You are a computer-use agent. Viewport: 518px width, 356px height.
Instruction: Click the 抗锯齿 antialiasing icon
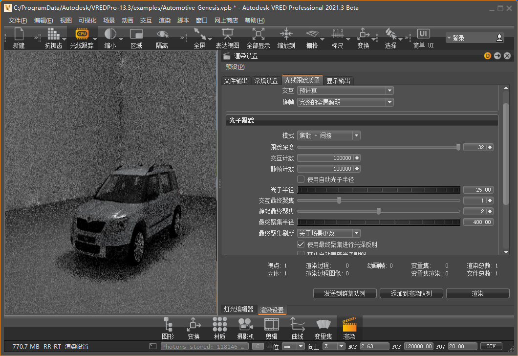(x=53, y=34)
